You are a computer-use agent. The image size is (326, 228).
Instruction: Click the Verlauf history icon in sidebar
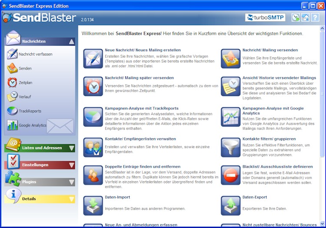click(12, 96)
